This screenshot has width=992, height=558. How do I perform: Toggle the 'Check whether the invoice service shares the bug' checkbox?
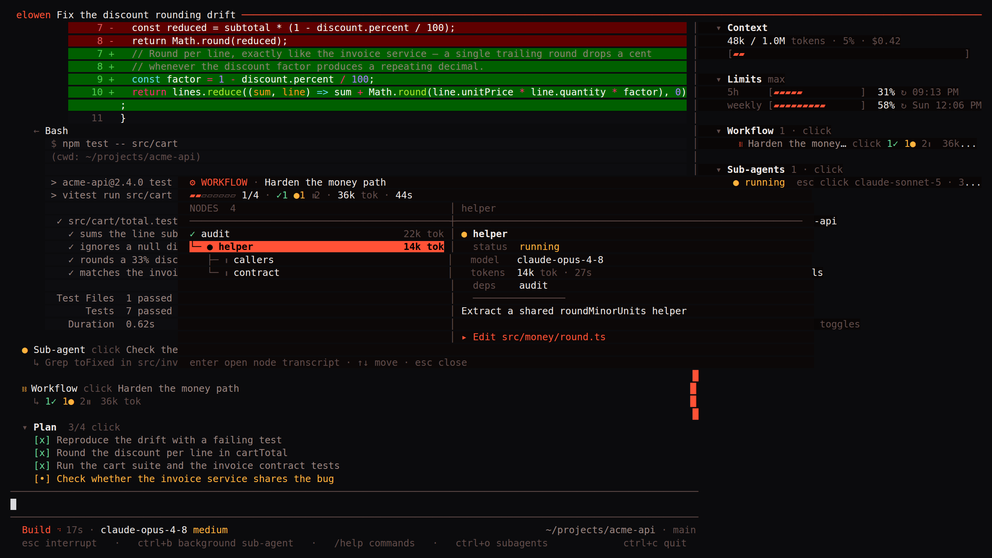pyautogui.click(x=42, y=479)
